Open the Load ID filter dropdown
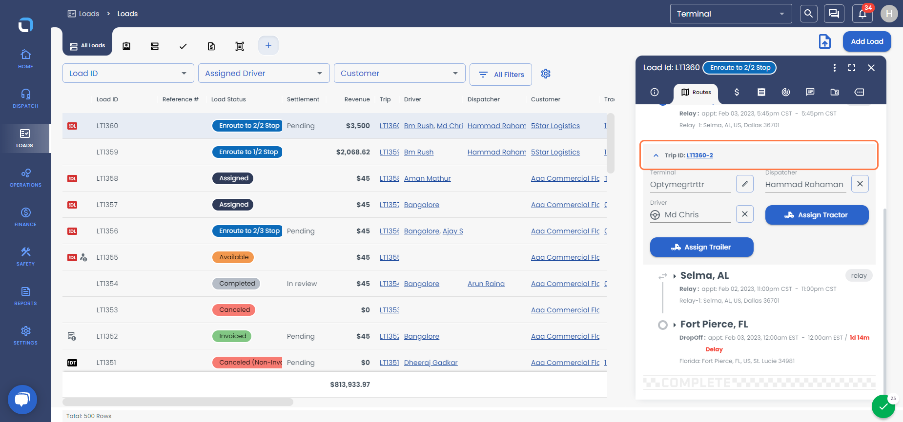This screenshot has height=422, width=903. click(128, 73)
